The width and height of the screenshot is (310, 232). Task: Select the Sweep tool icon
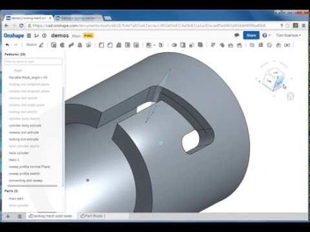coord(71,45)
